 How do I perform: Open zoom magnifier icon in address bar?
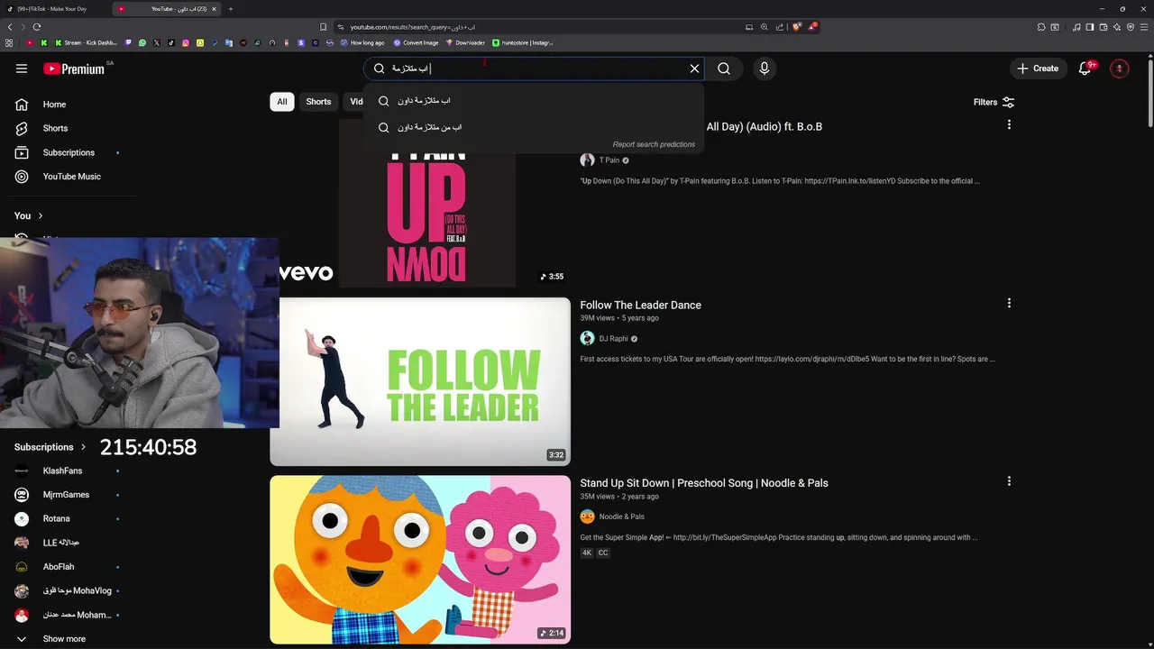tap(765, 27)
